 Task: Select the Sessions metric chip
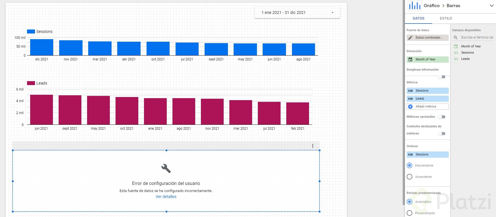428,91
